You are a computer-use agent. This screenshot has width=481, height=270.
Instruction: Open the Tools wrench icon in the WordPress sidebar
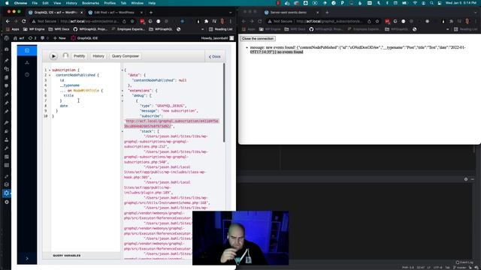(x=7, y=148)
